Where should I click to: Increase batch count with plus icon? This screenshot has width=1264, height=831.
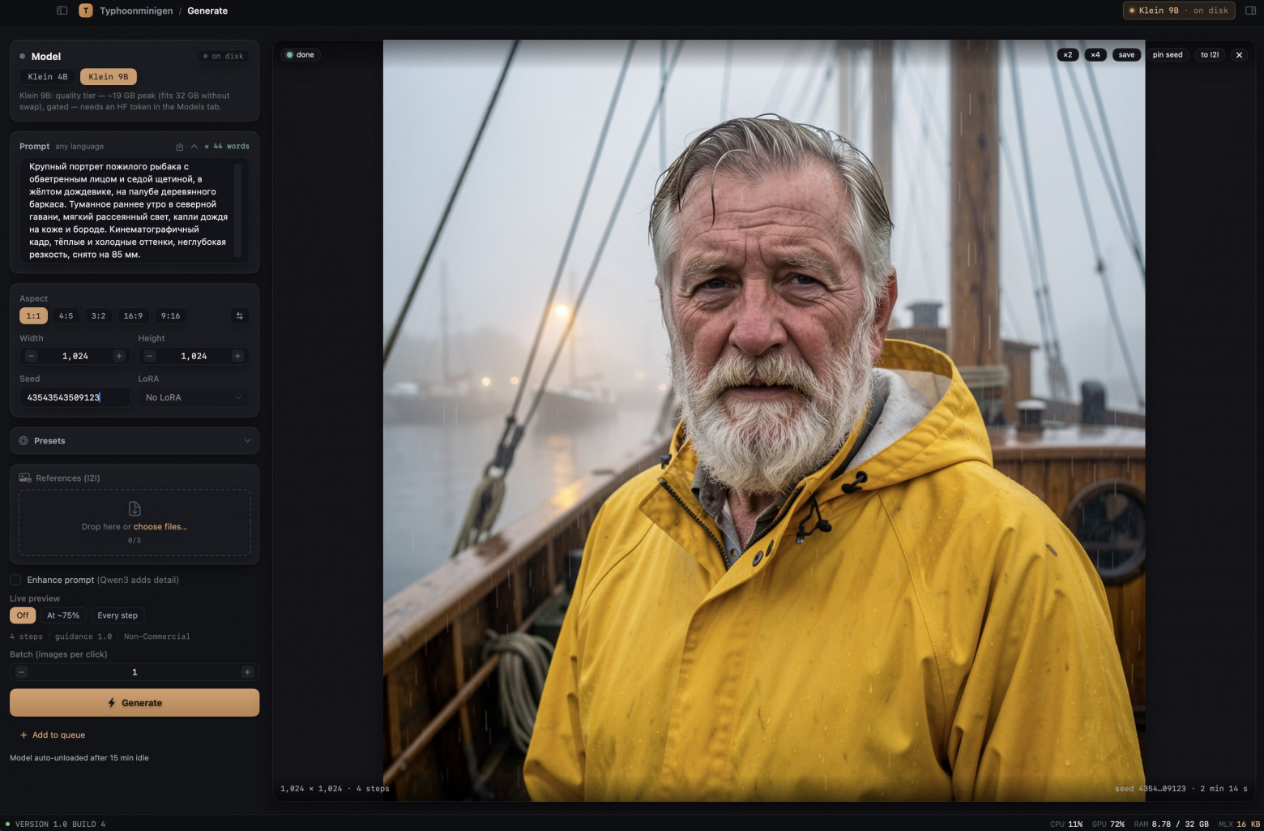click(247, 672)
